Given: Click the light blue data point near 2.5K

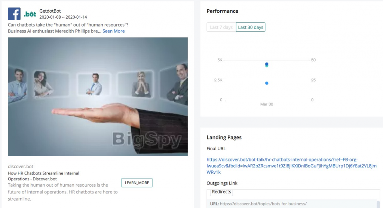Looking at the screenshot, I should [x=267, y=83].
